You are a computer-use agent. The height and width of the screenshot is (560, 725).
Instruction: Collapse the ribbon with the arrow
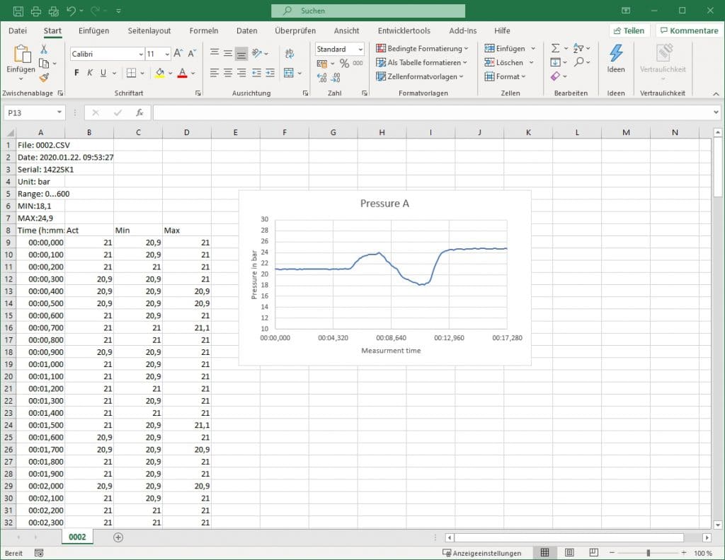[x=716, y=94]
